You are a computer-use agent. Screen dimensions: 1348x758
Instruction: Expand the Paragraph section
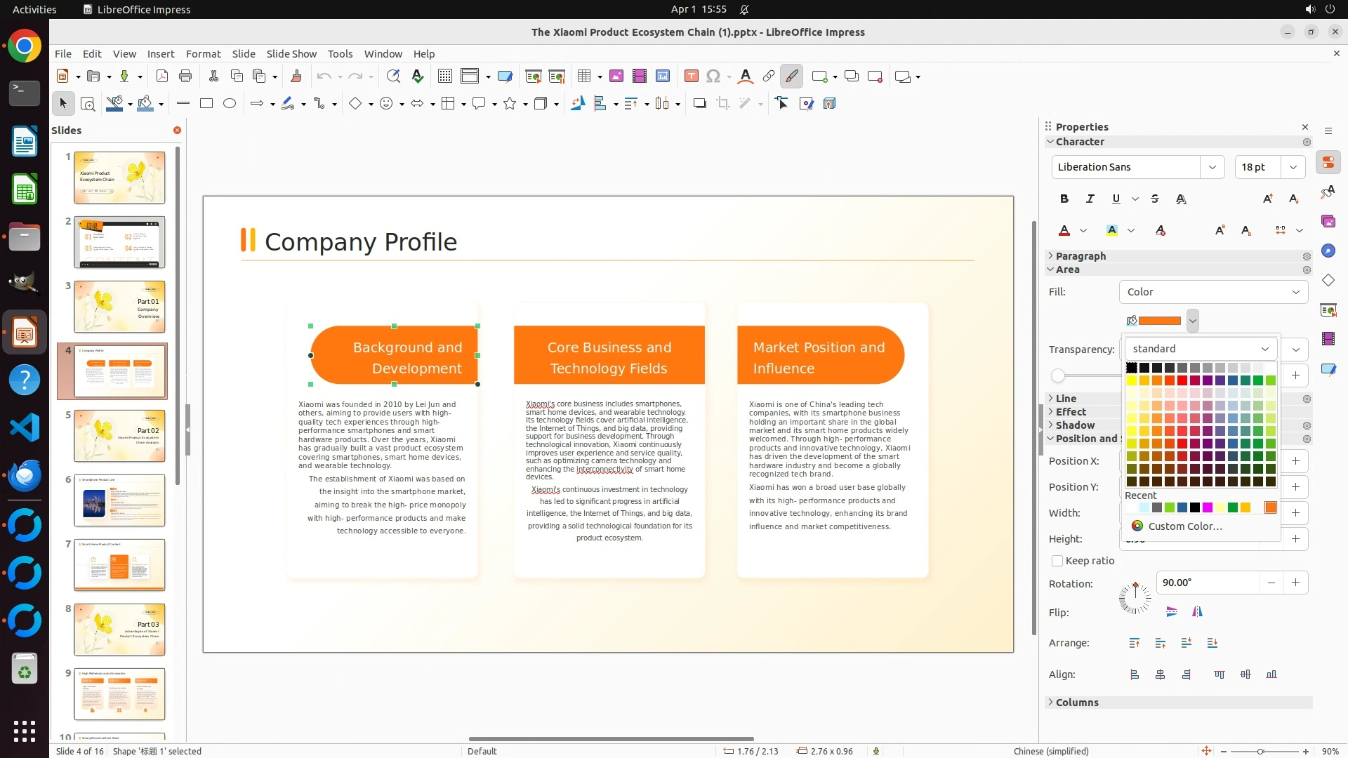pos(1080,256)
